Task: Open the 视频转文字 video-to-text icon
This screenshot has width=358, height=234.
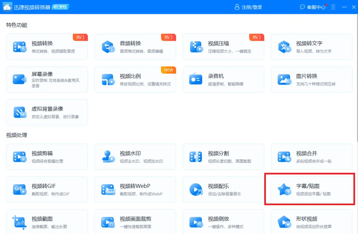Action: (284, 47)
